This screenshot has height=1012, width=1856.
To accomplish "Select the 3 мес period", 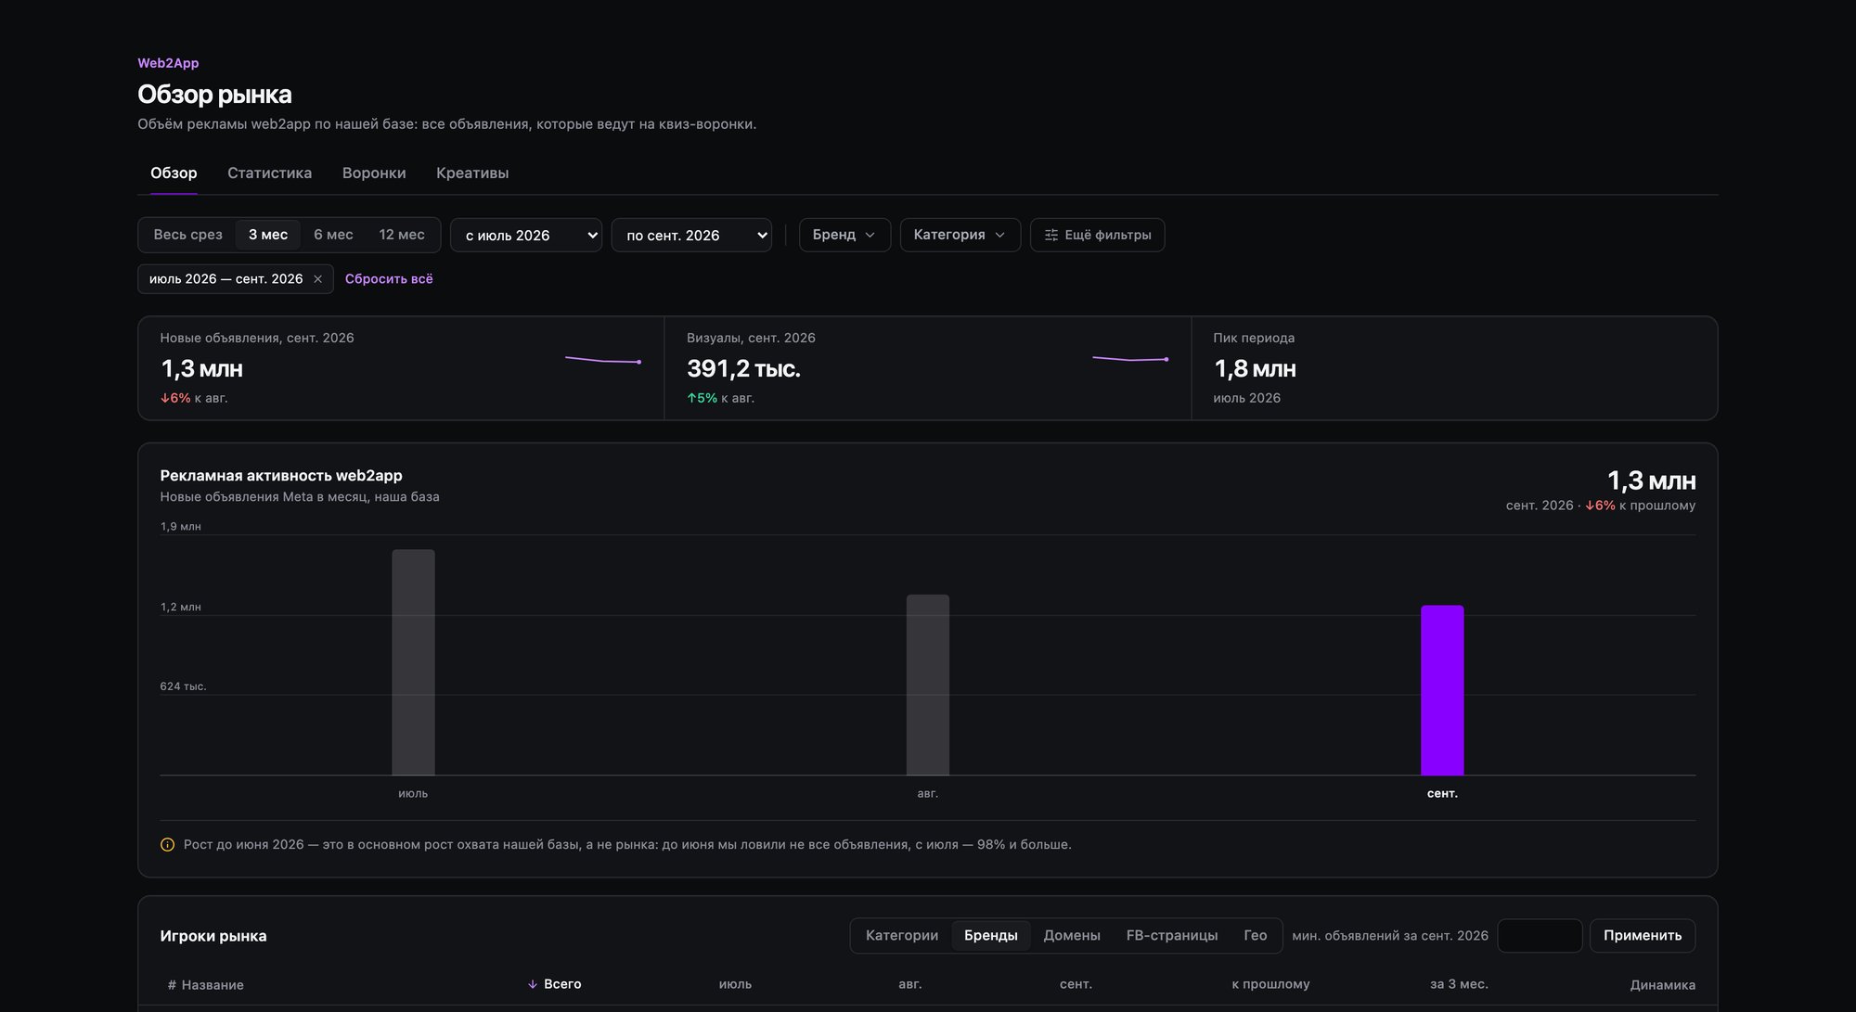I will pyautogui.click(x=268, y=235).
